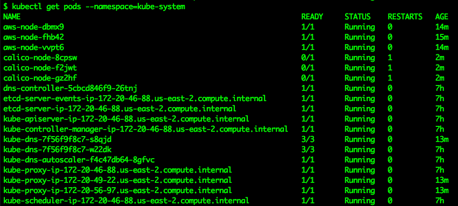Click the kube-dns-autoscaler pod name
Viewport: 458px width, 206px height.
(79, 160)
